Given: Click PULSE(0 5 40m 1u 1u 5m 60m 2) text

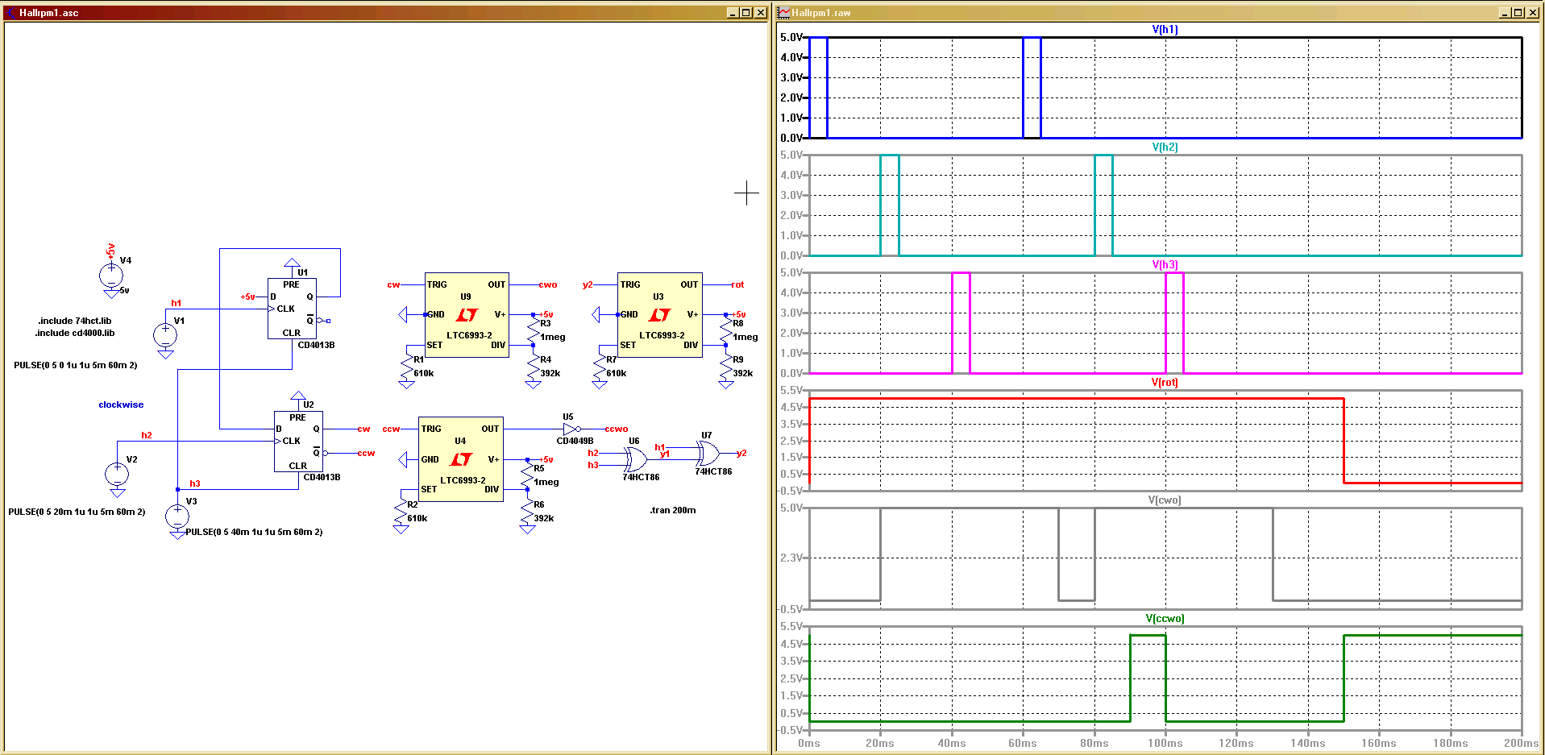Looking at the screenshot, I should click(254, 532).
